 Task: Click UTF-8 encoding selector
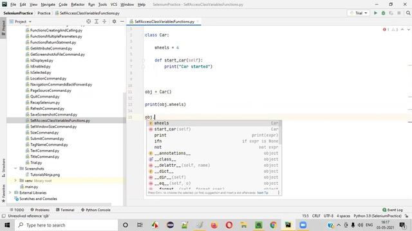(328, 216)
